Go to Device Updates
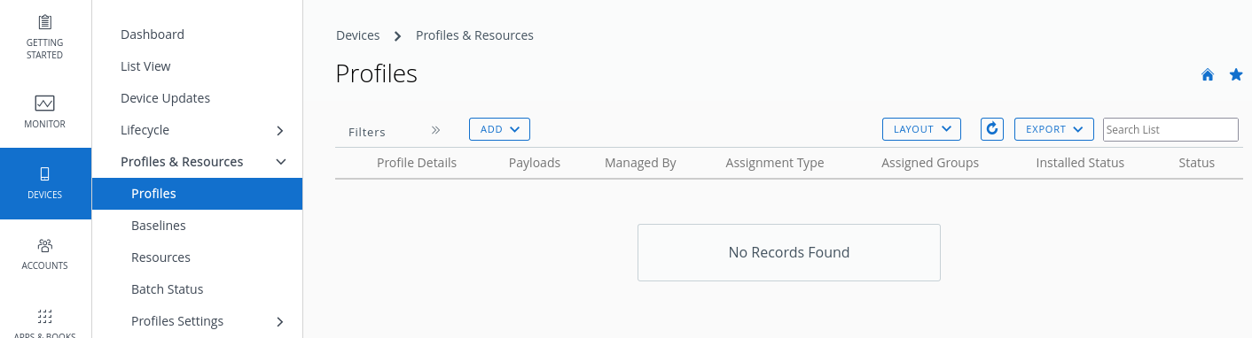This screenshot has height=338, width=1252. 165,98
